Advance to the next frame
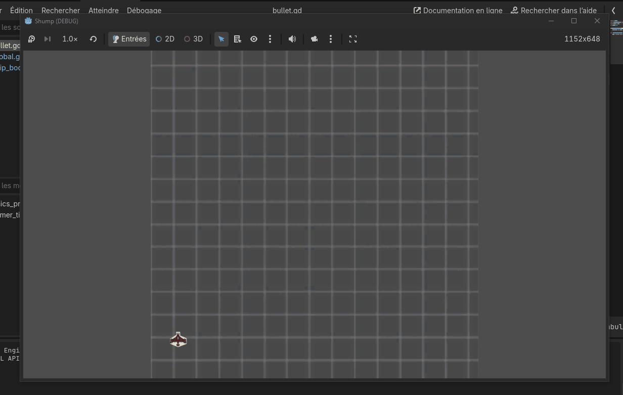Image resolution: width=623 pixels, height=395 pixels. [x=48, y=39]
